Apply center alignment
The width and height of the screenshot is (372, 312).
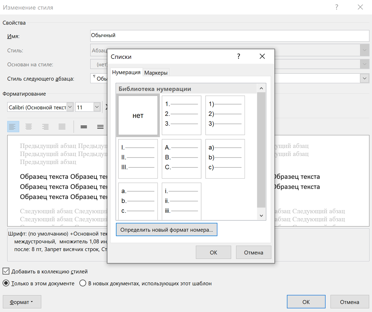[x=29, y=126]
